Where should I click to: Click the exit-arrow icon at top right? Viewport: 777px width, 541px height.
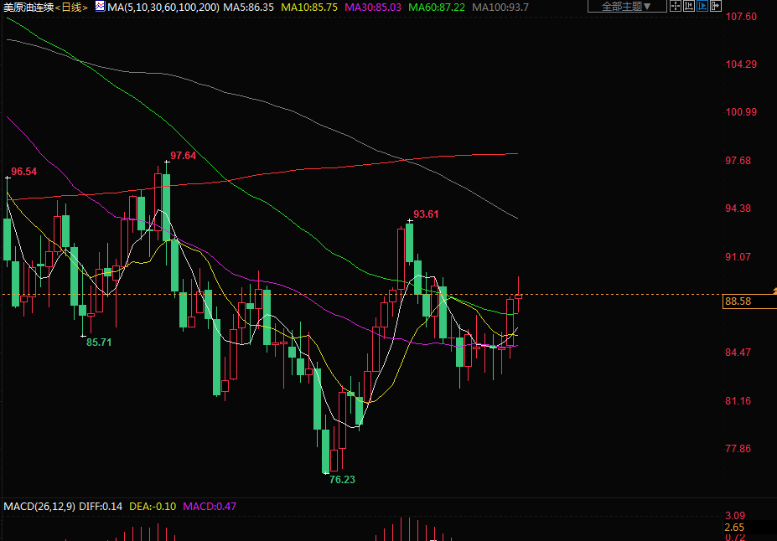pos(715,7)
